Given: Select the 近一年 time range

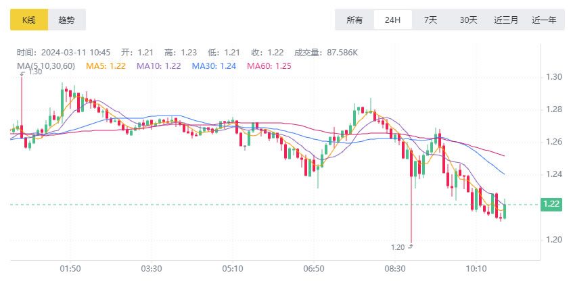Looking at the screenshot, I should tap(544, 20).
